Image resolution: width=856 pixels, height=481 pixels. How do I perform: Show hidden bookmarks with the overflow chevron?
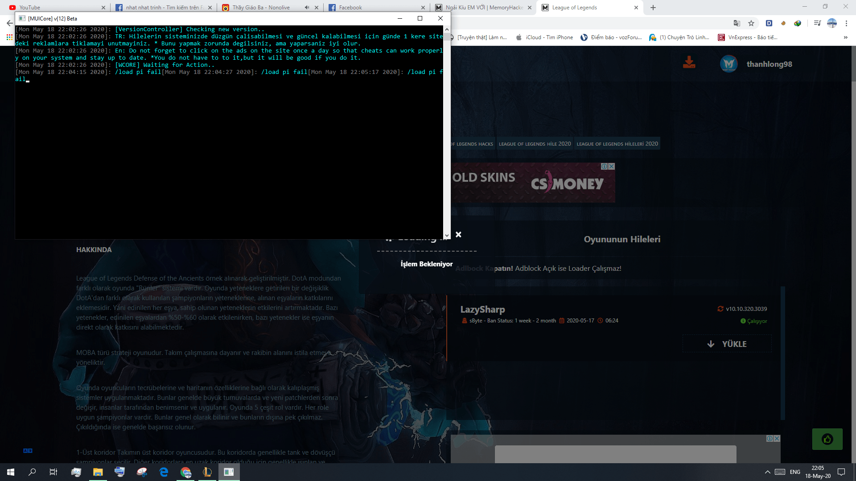pos(845,37)
